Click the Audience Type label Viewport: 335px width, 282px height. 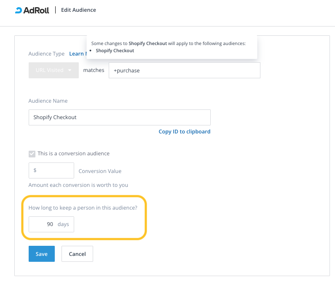point(46,54)
